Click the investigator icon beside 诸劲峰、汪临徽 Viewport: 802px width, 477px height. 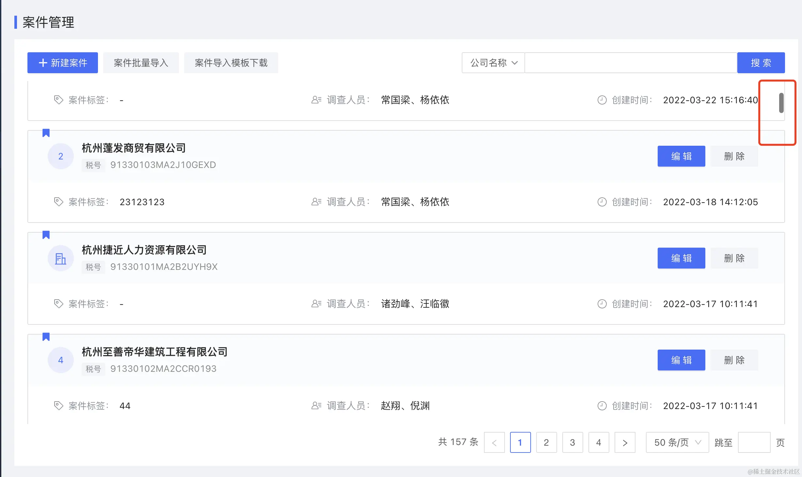316,304
